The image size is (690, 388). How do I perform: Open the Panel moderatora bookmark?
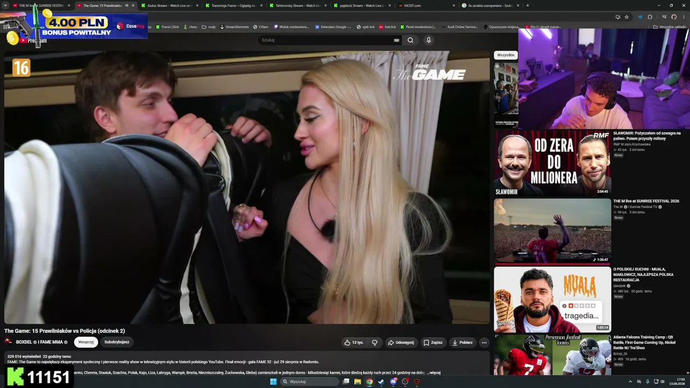pyautogui.click(x=418, y=26)
